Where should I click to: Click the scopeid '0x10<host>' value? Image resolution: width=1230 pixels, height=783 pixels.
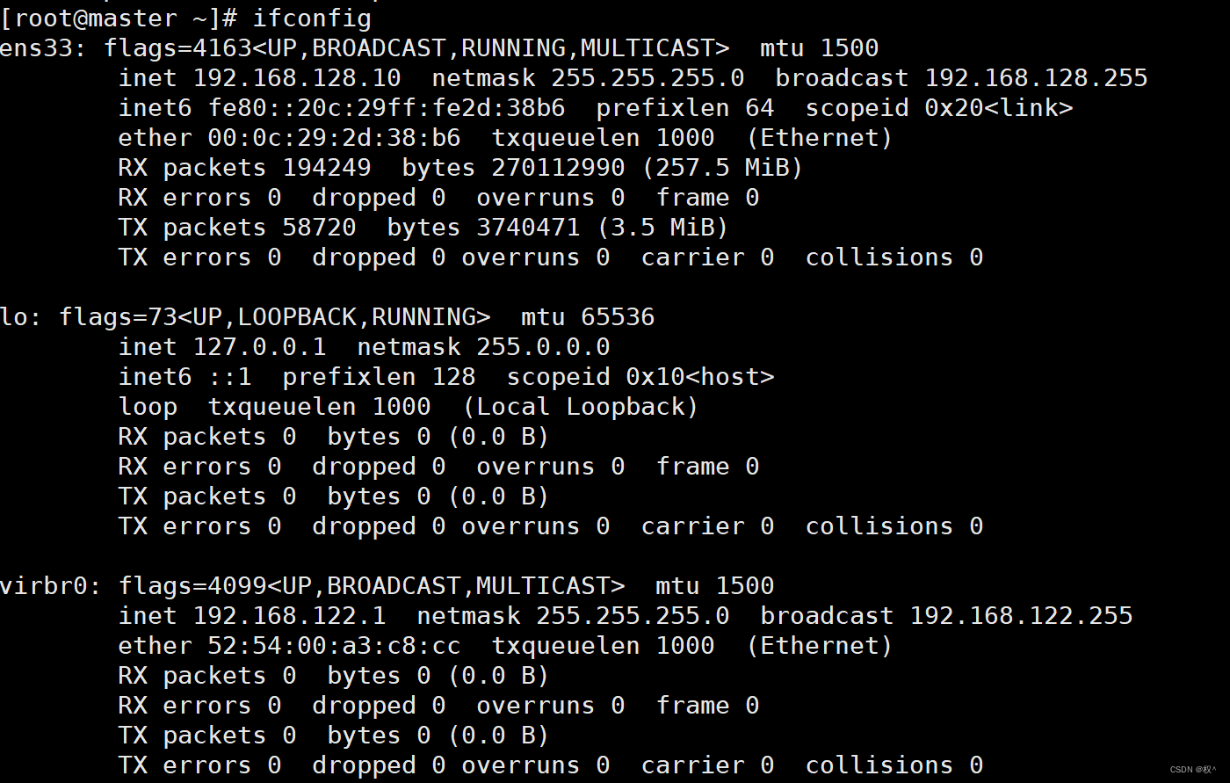point(700,376)
